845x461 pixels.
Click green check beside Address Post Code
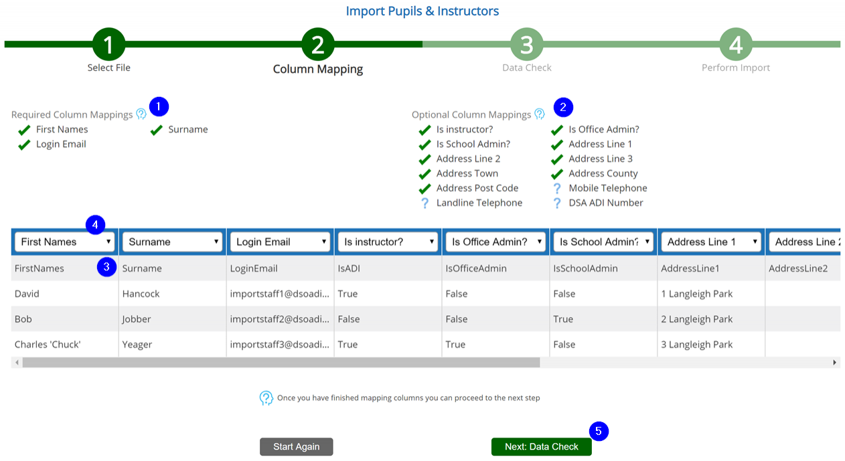tap(425, 189)
